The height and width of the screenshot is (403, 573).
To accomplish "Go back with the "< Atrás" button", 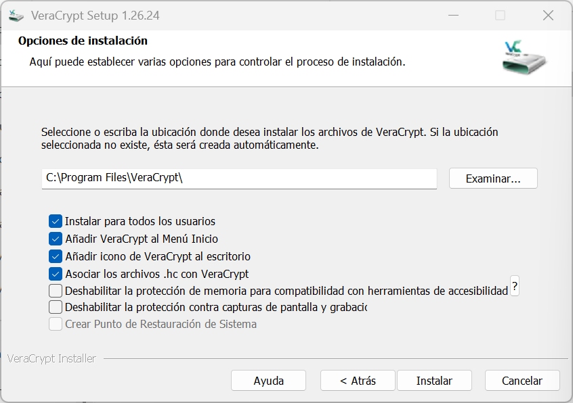I will pyautogui.click(x=358, y=381).
